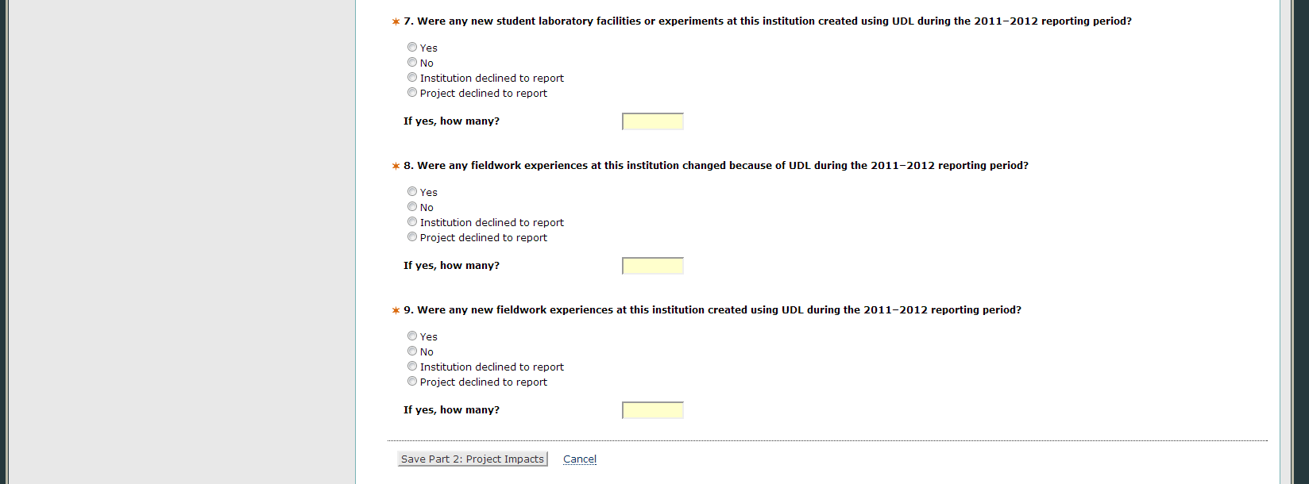Click the Cancel link

point(580,459)
